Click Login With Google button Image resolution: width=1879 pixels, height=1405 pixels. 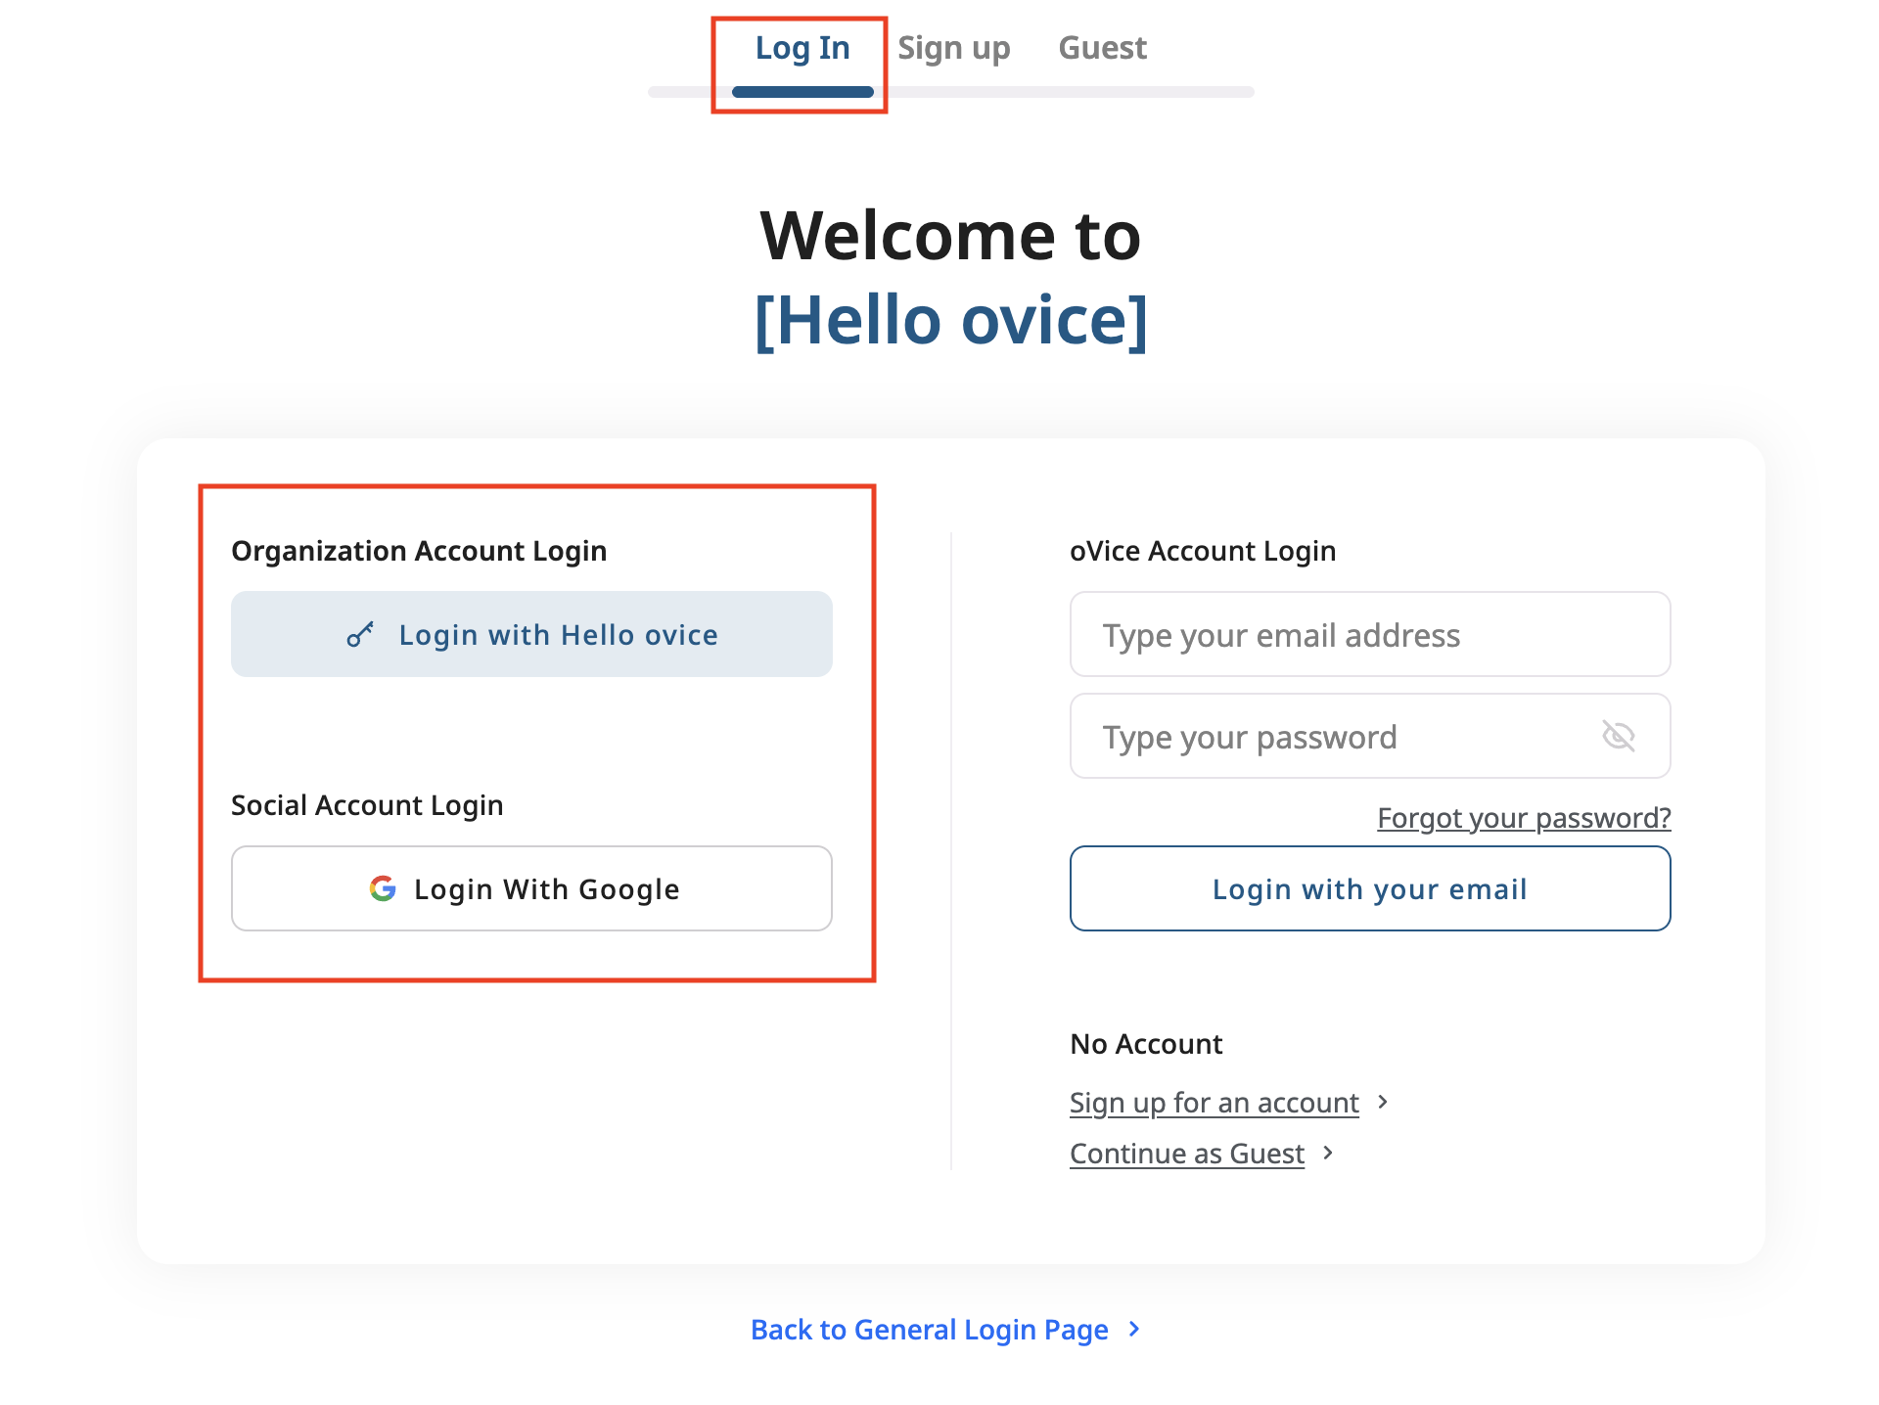tap(531, 888)
